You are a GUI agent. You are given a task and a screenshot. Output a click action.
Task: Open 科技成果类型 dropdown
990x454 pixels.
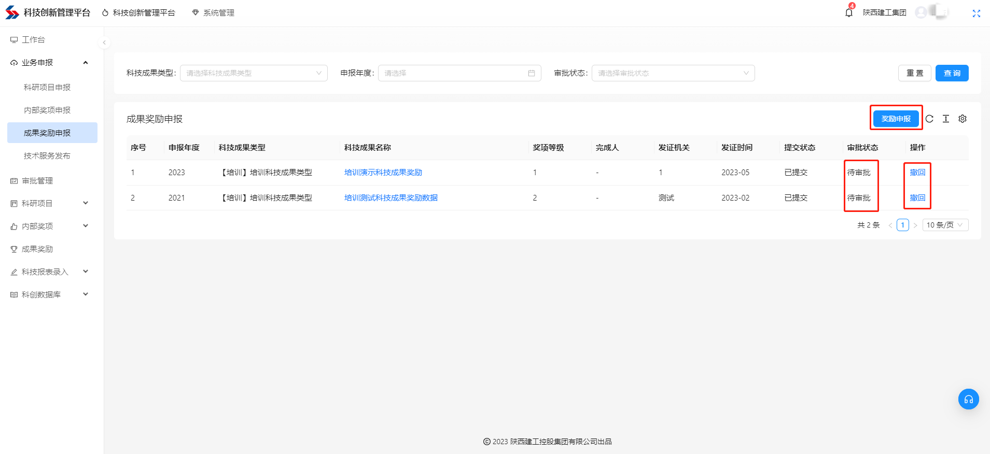[x=254, y=73]
